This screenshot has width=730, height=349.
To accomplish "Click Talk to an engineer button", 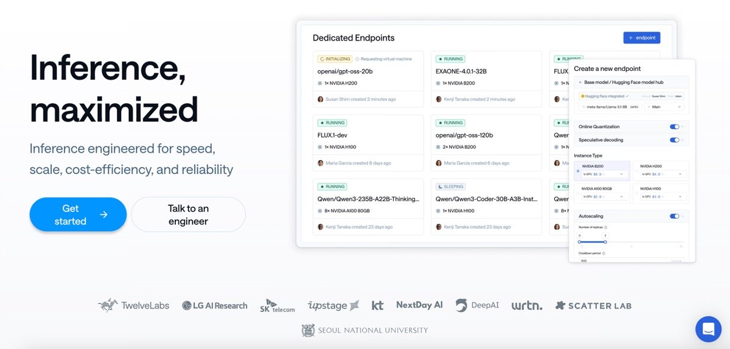I will pyautogui.click(x=188, y=214).
